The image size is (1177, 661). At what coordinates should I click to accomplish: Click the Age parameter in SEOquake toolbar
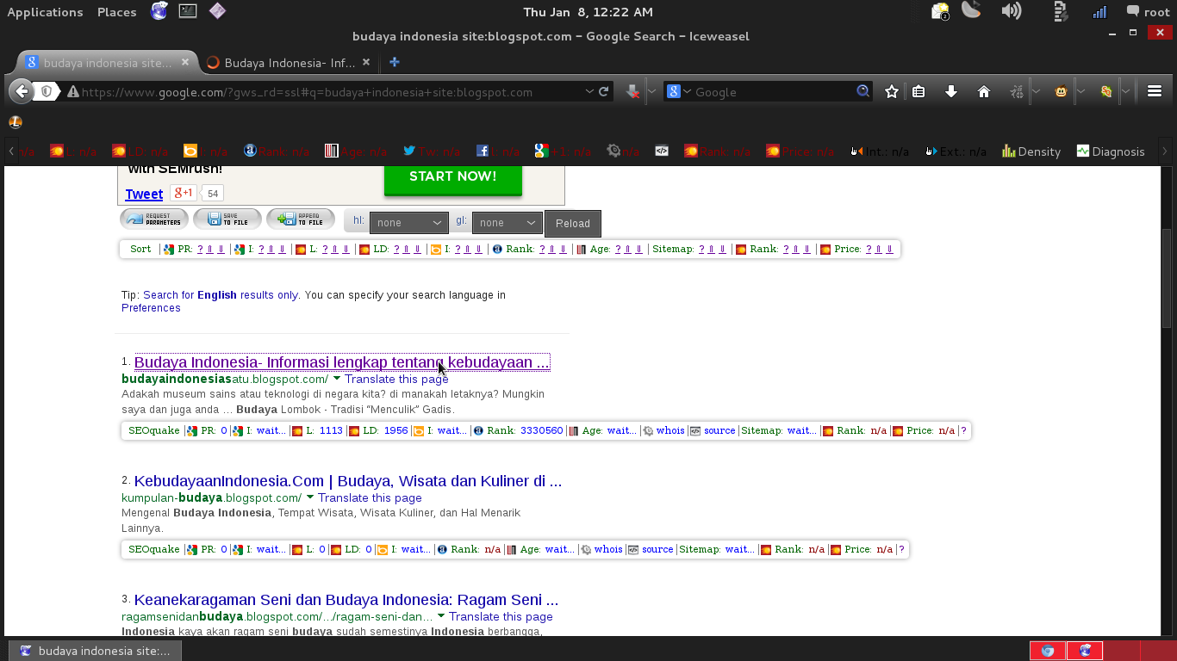[356, 151]
